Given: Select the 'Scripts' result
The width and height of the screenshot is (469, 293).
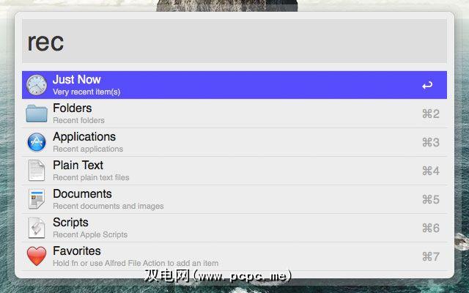Looking at the screenshot, I should 234,228.
